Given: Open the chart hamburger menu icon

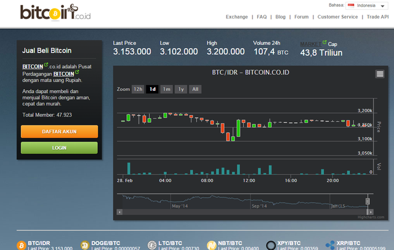Looking at the screenshot, I should (380, 74).
